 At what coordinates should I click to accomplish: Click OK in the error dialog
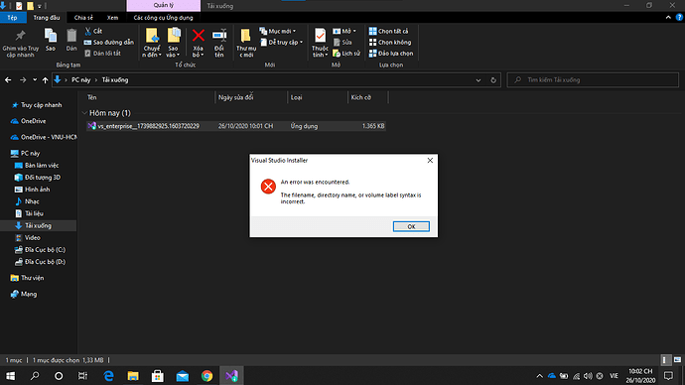[411, 226]
